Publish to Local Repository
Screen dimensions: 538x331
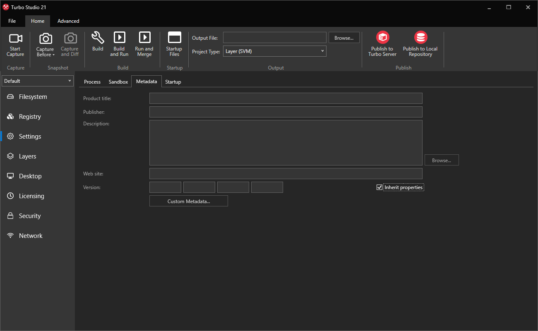click(420, 43)
